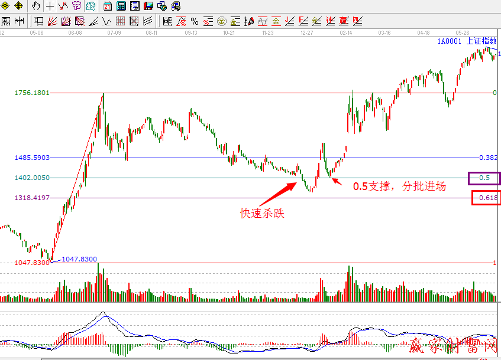Screen dimensions: 501x360
Task: Click the teal brain-shaped icon
Action: 90,5
